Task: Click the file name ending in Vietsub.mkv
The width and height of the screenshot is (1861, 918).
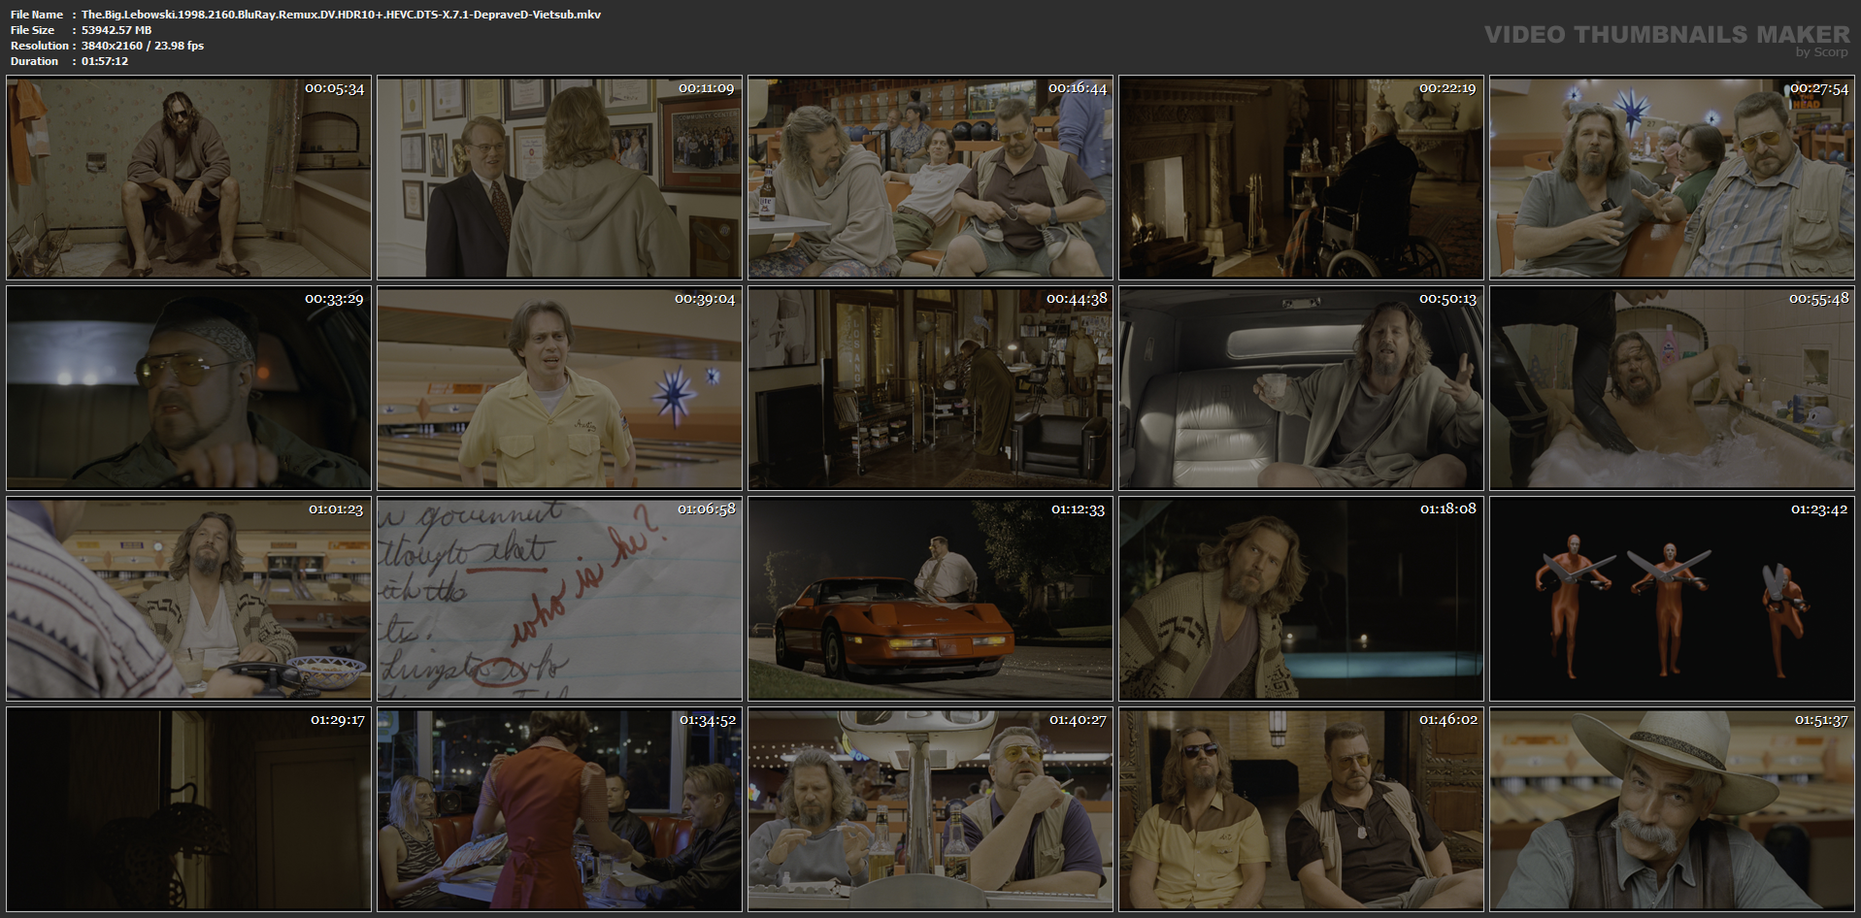Action: point(341,15)
